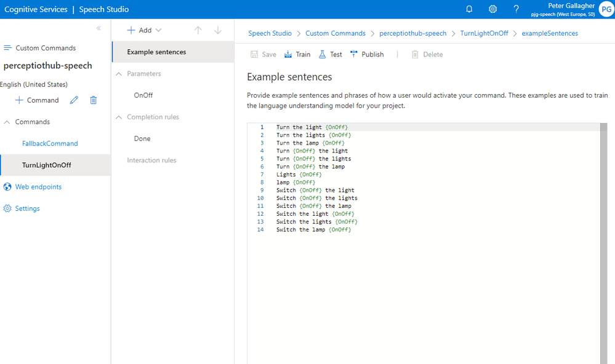Click the plus icon next to Command
The height and width of the screenshot is (364, 615).
tap(19, 100)
